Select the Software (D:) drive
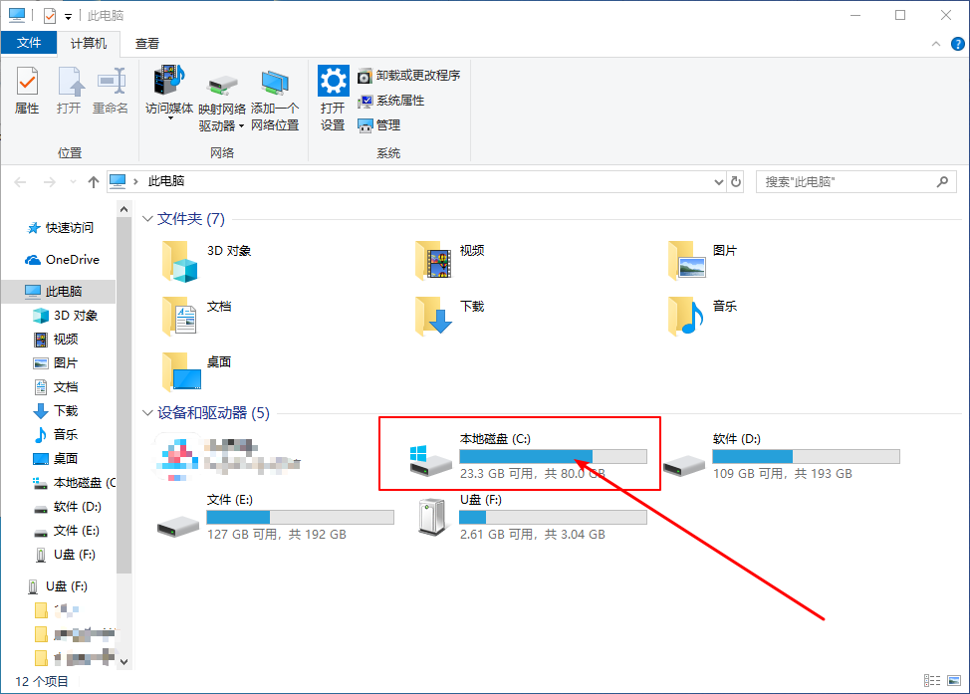The width and height of the screenshot is (970, 694). [x=782, y=456]
